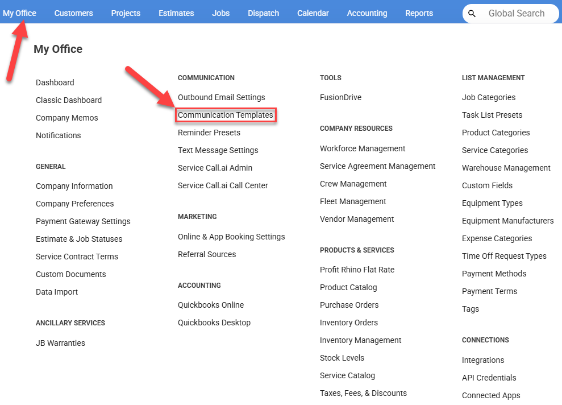The image size is (562, 405).
Task: Open Notifications link
Action: point(59,135)
